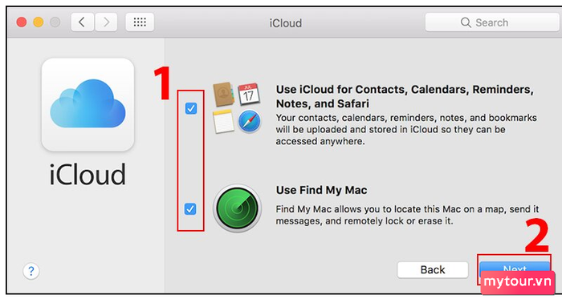Click inside the Search field
The image size is (562, 303).
click(x=493, y=22)
